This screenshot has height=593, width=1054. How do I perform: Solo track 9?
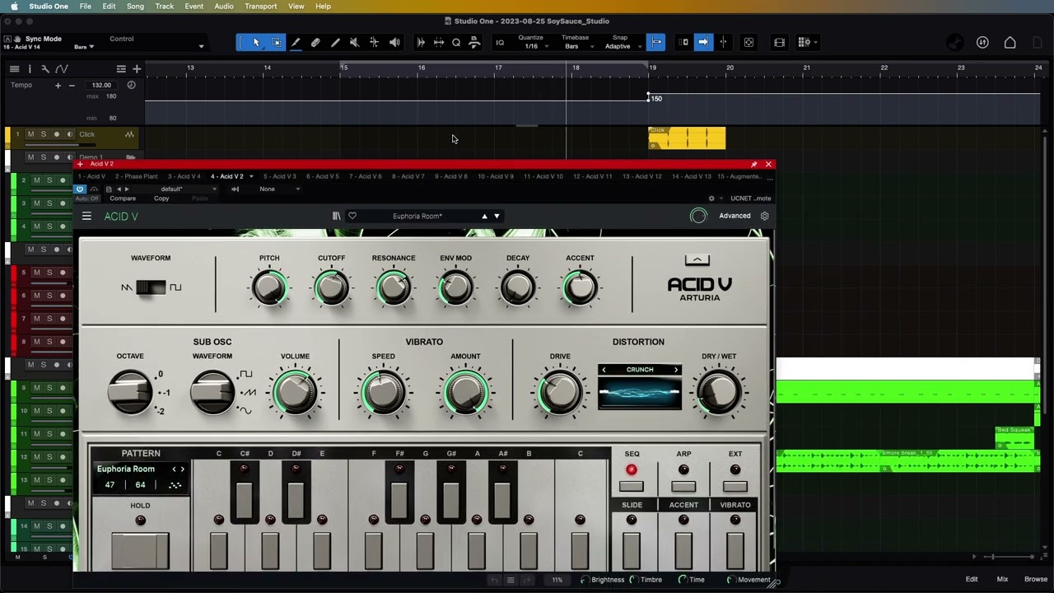click(49, 388)
